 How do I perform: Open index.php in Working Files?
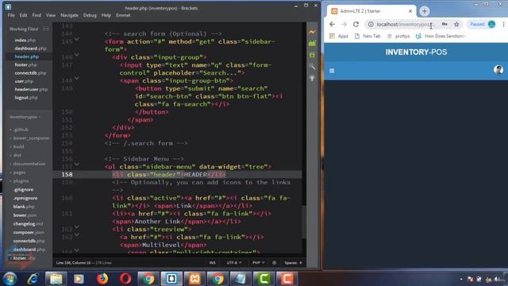25,40
